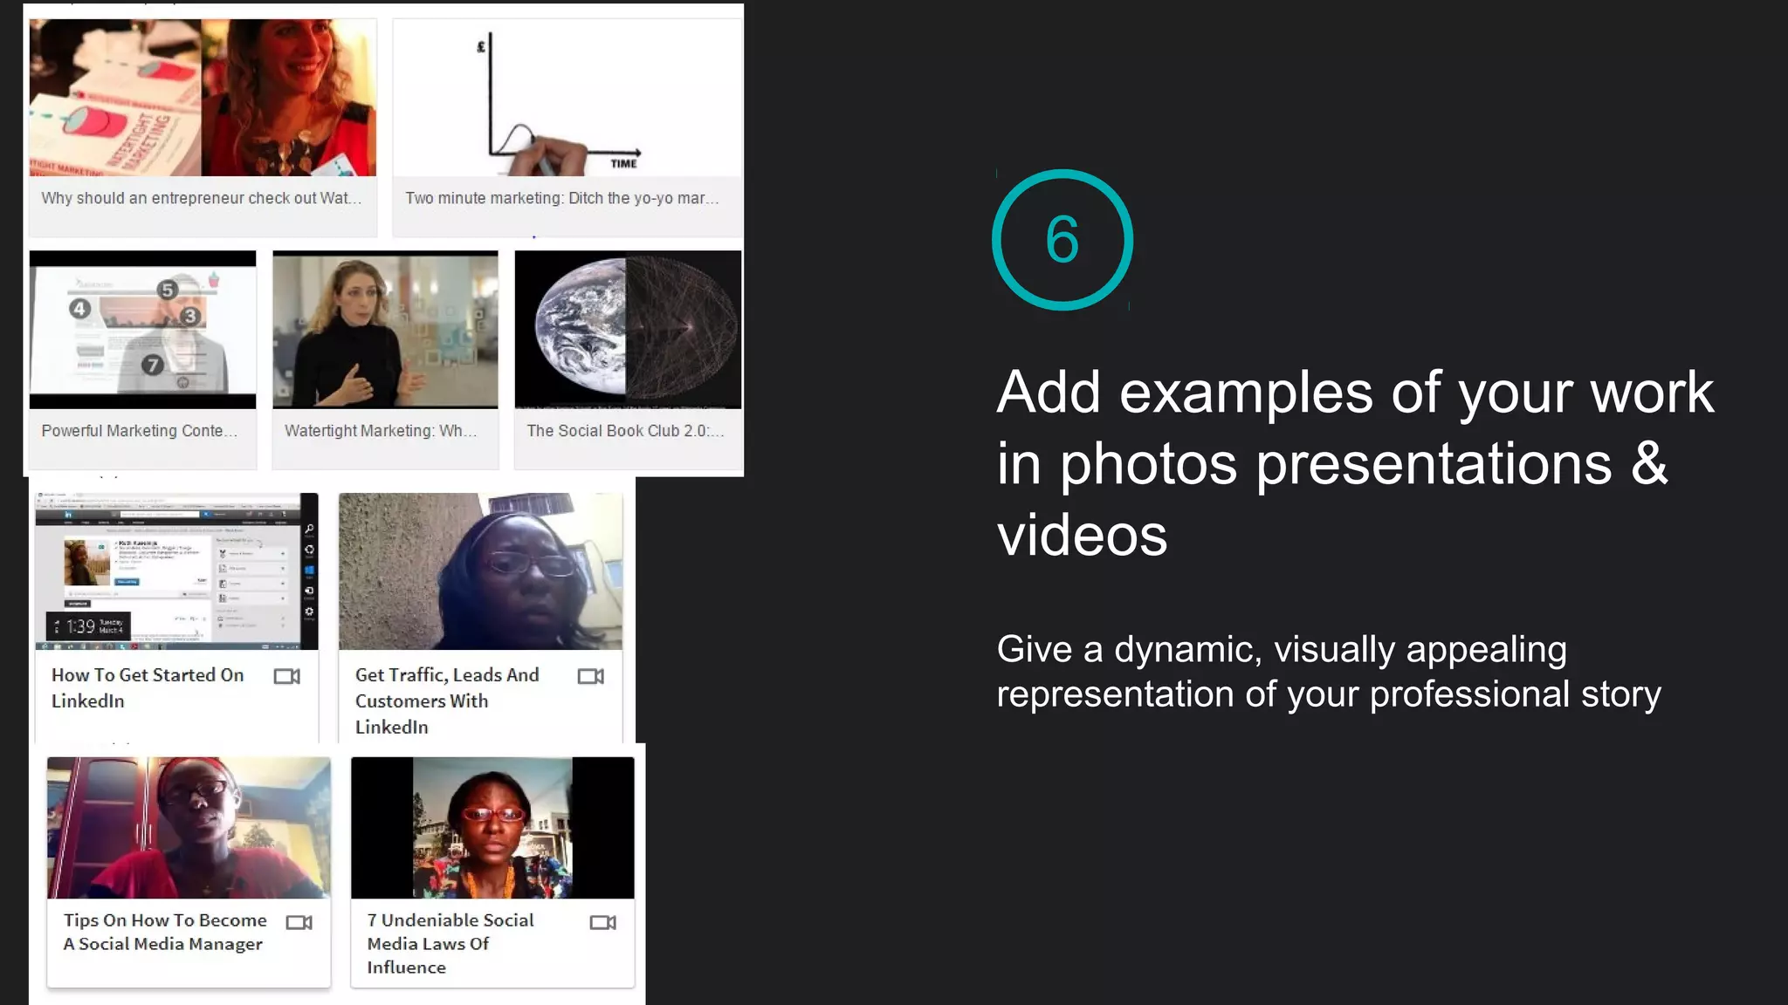This screenshot has width=1788, height=1005.
Task: Click 'Watertight Marketing: Wh...' caption
Action: point(381,431)
